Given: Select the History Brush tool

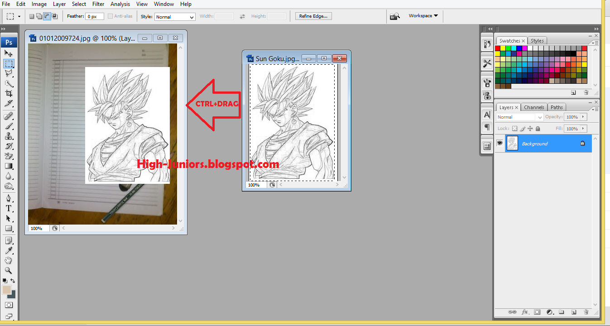Looking at the screenshot, I should [x=9, y=146].
